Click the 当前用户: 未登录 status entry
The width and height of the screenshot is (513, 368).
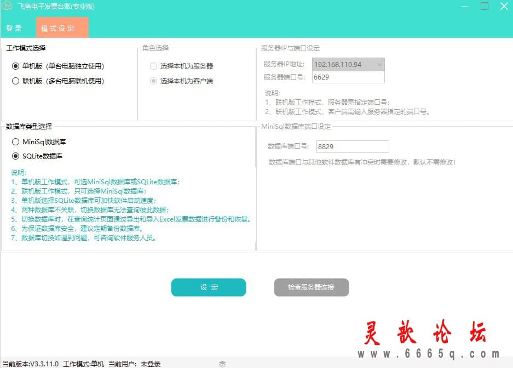[x=135, y=364]
